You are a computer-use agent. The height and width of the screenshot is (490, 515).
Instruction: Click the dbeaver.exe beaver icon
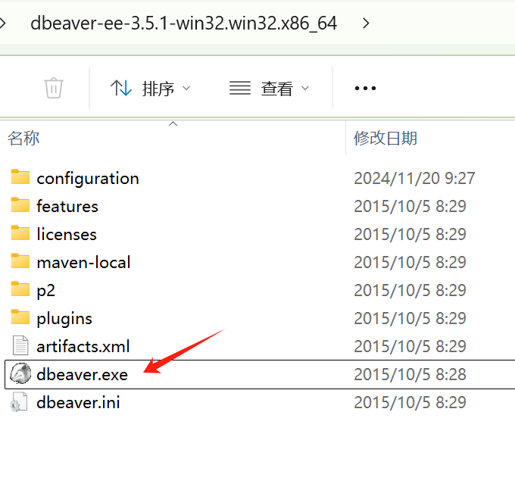click(20, 373)
